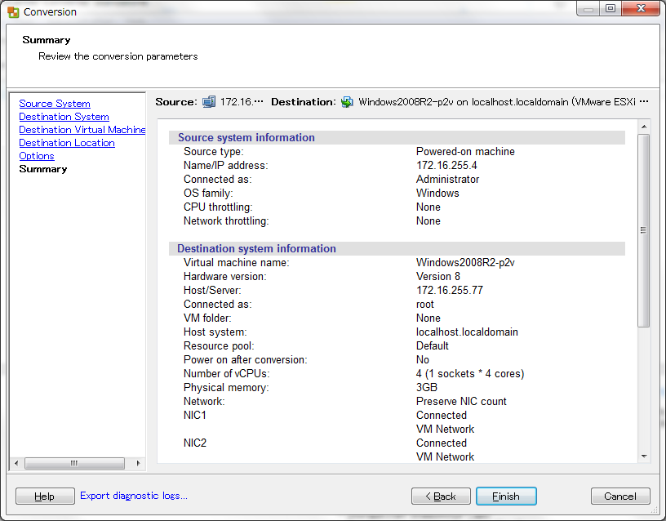Click the localhost.localdomain host system value
Image resolution: width=666 pixels, height=521 pixels.
(467, 332)
